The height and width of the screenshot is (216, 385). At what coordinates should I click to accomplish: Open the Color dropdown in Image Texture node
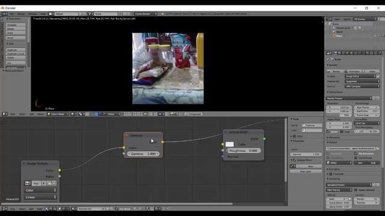pos(40,190)
